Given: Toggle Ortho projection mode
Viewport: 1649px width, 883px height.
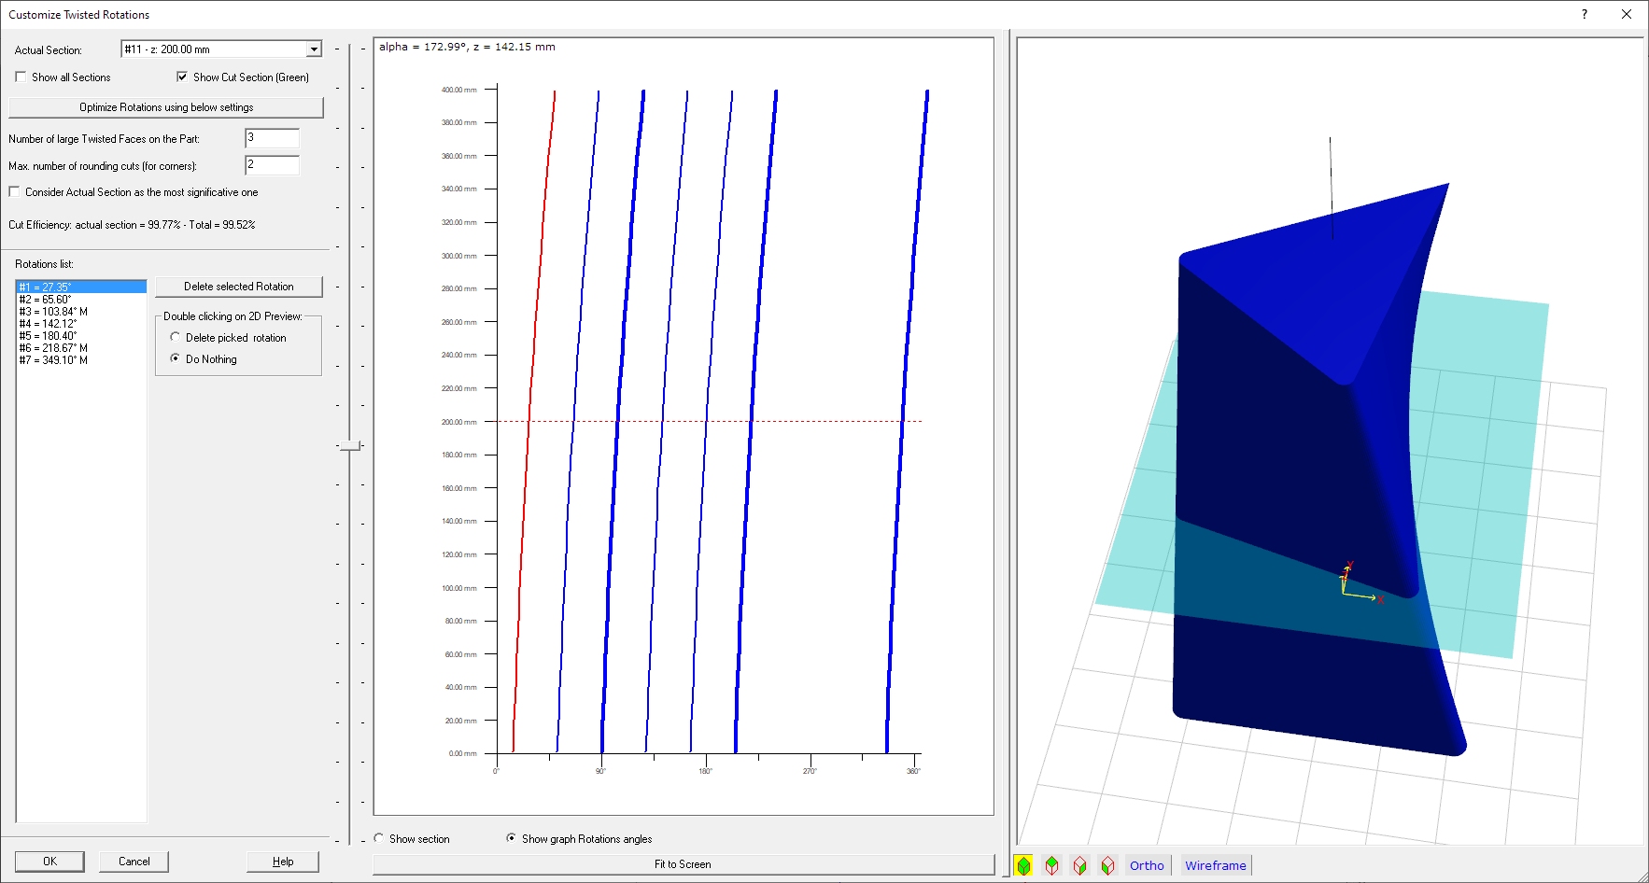Looking at the screenshot, I should point(1147,865).
